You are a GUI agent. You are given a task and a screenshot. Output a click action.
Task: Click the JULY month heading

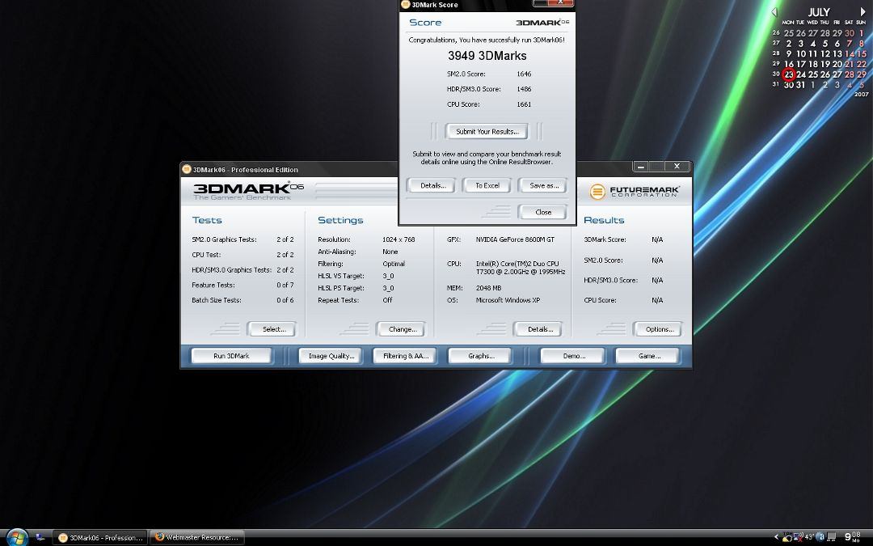click(x=818, y=11)
